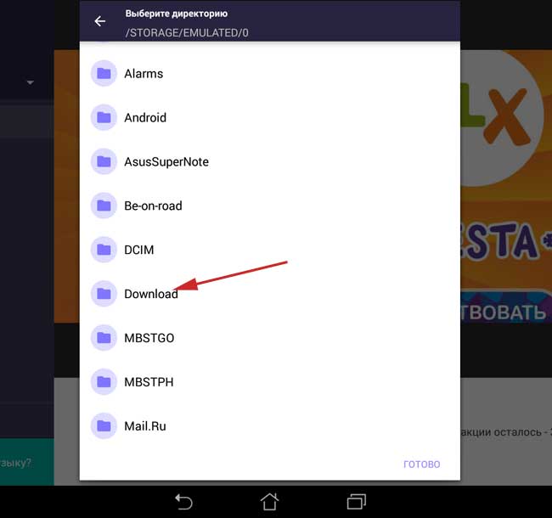Viewport: 552px width, 518px height.
Task: Select the Alarms folder icon
Action: (x=104, y=74)
